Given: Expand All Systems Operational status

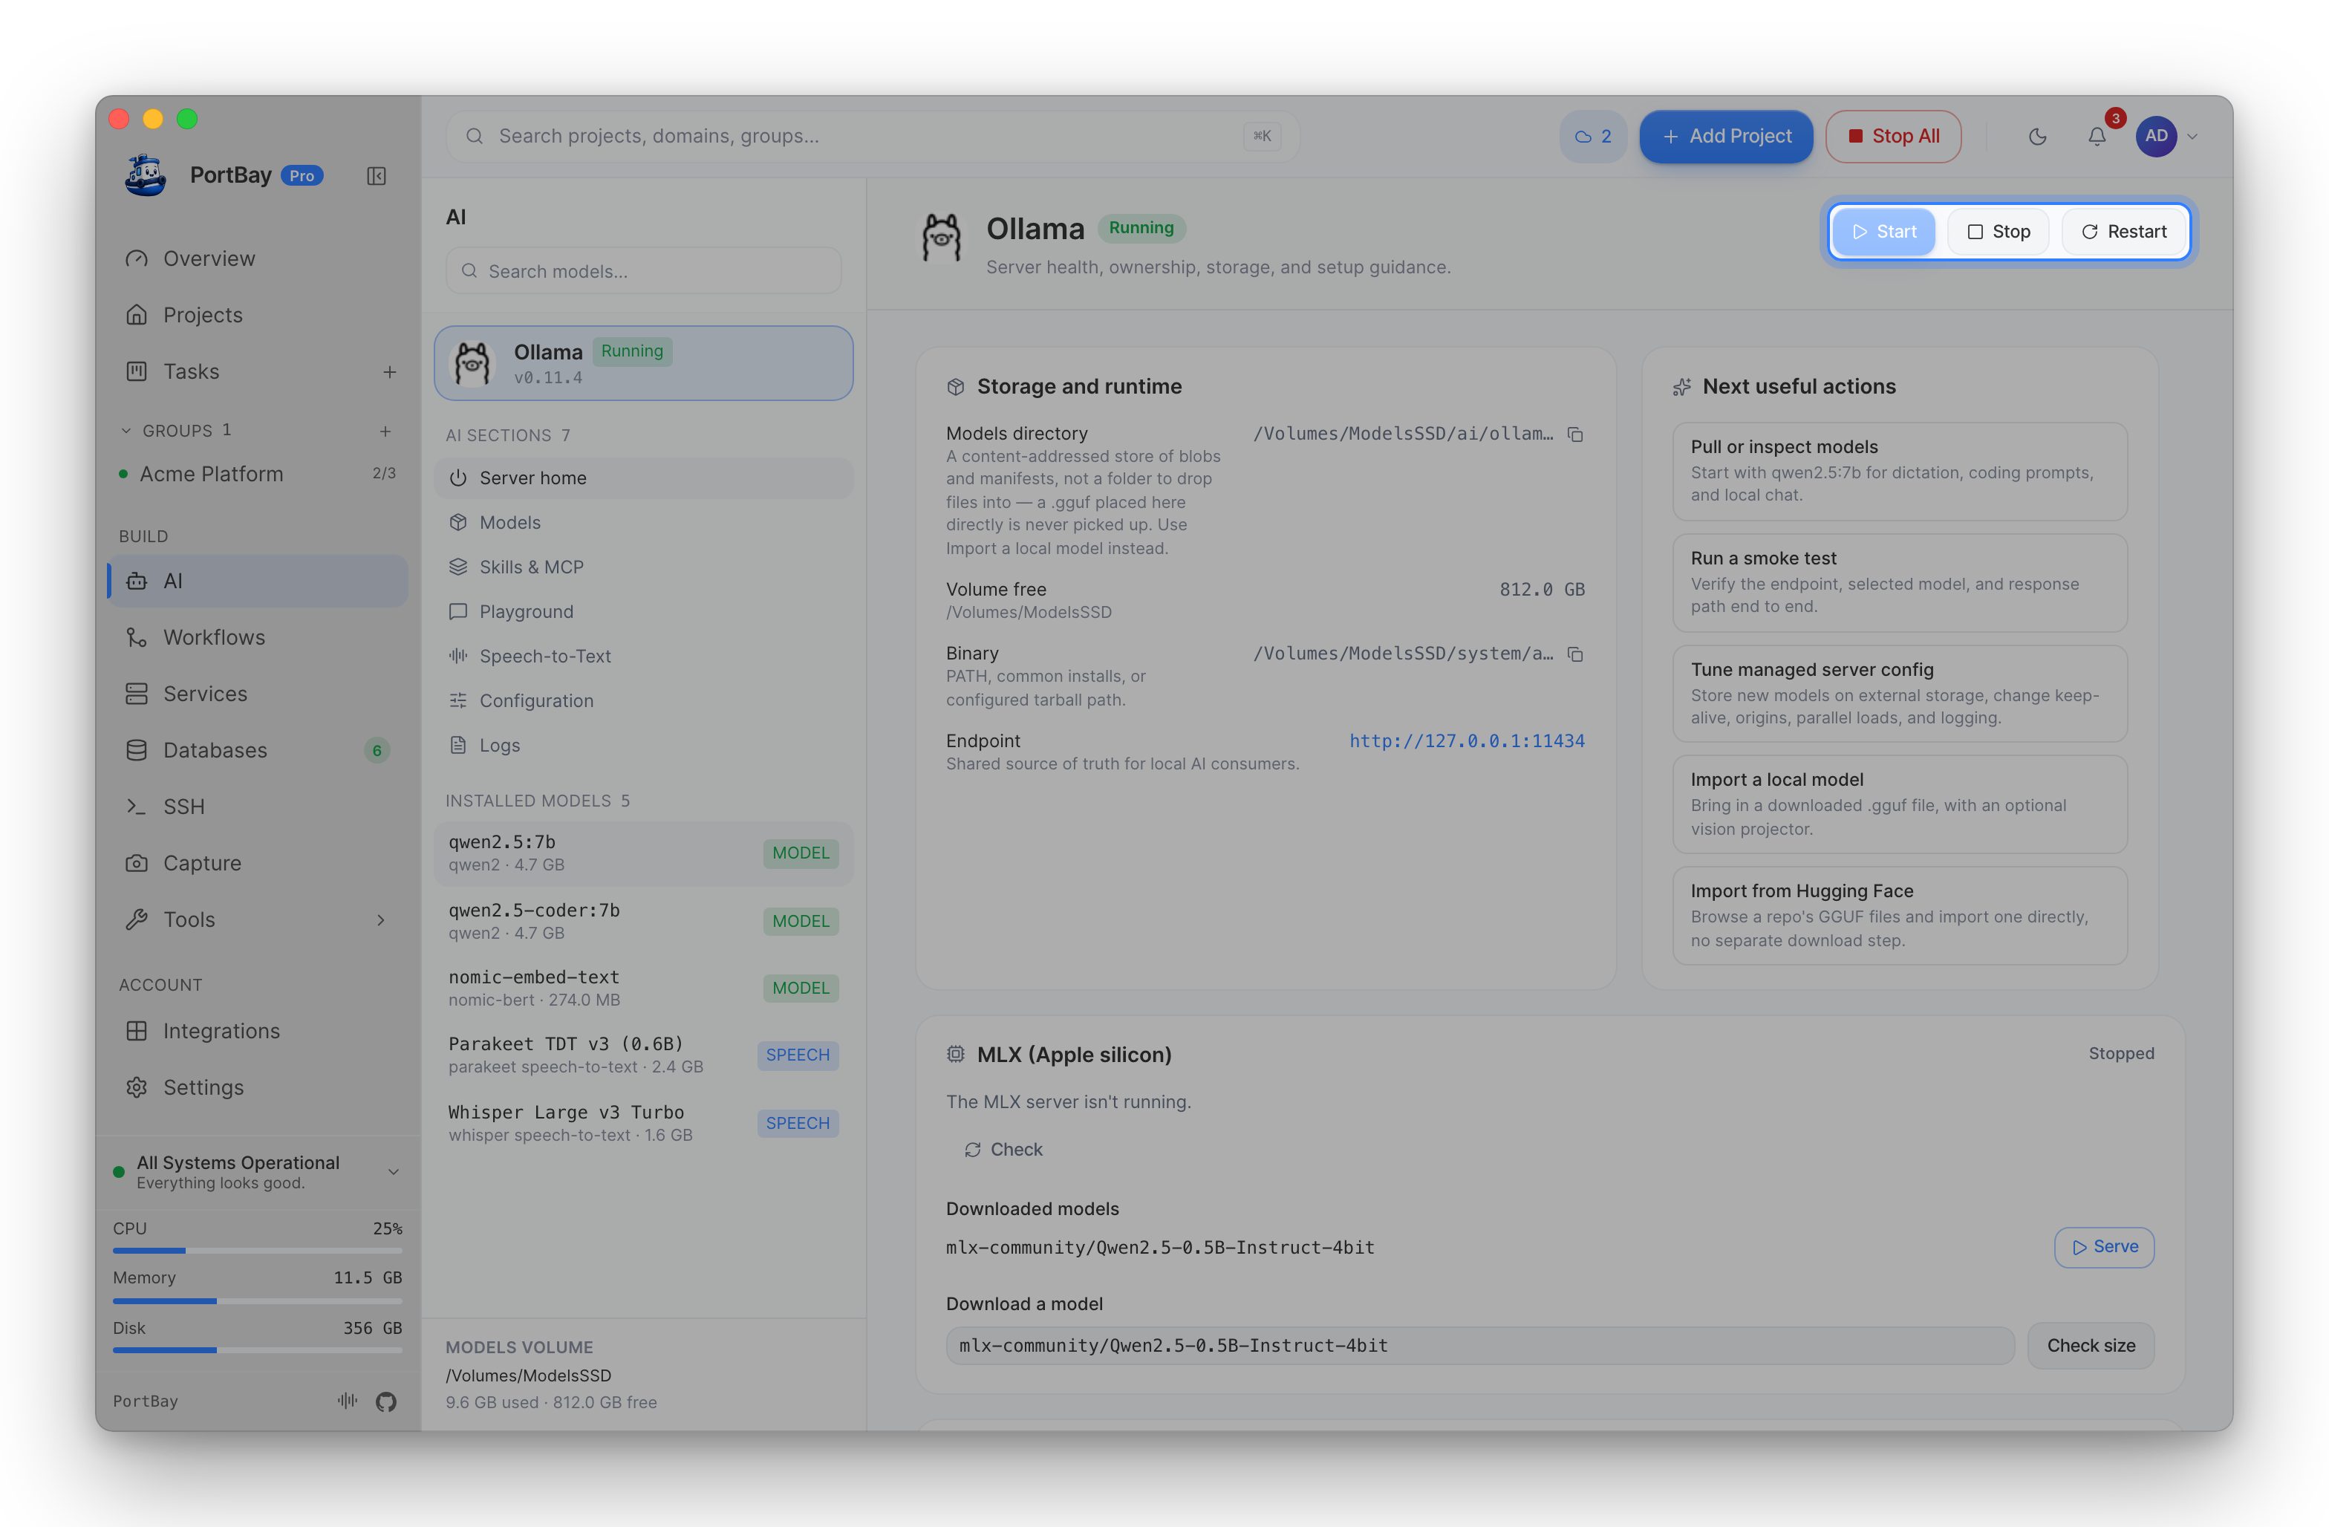Looking at the screenshot, I should coord(394,1172).
